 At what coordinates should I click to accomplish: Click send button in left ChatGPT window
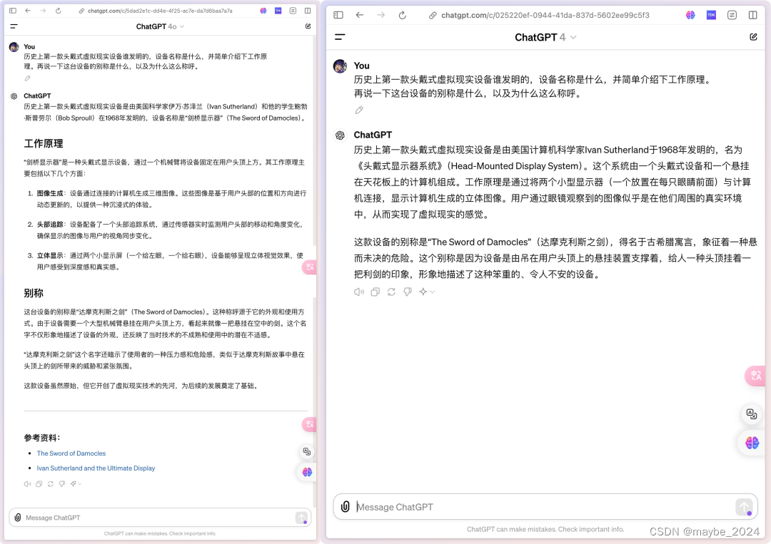click(301, 518)
